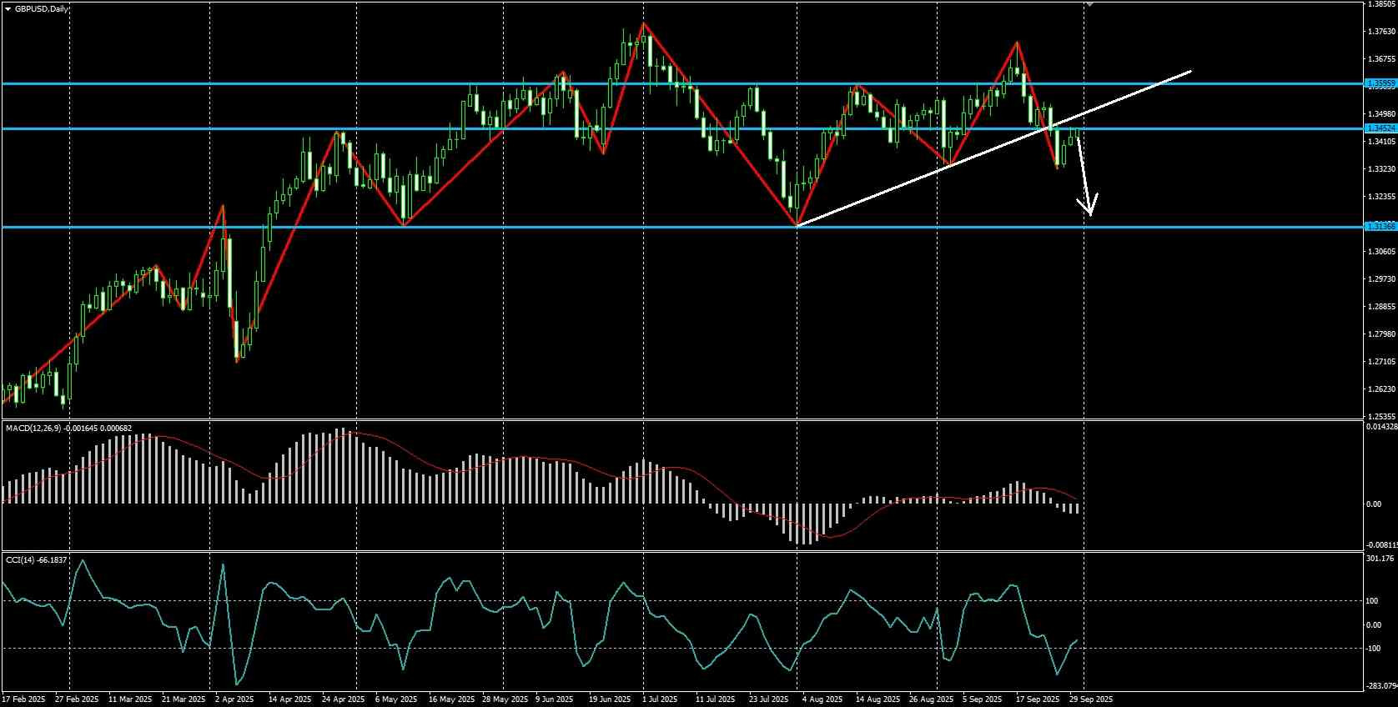Click the chart shift triangle marker at top
This screenshot has height=707, width=1398.
pyautogui.click(x=1089, y=4)
